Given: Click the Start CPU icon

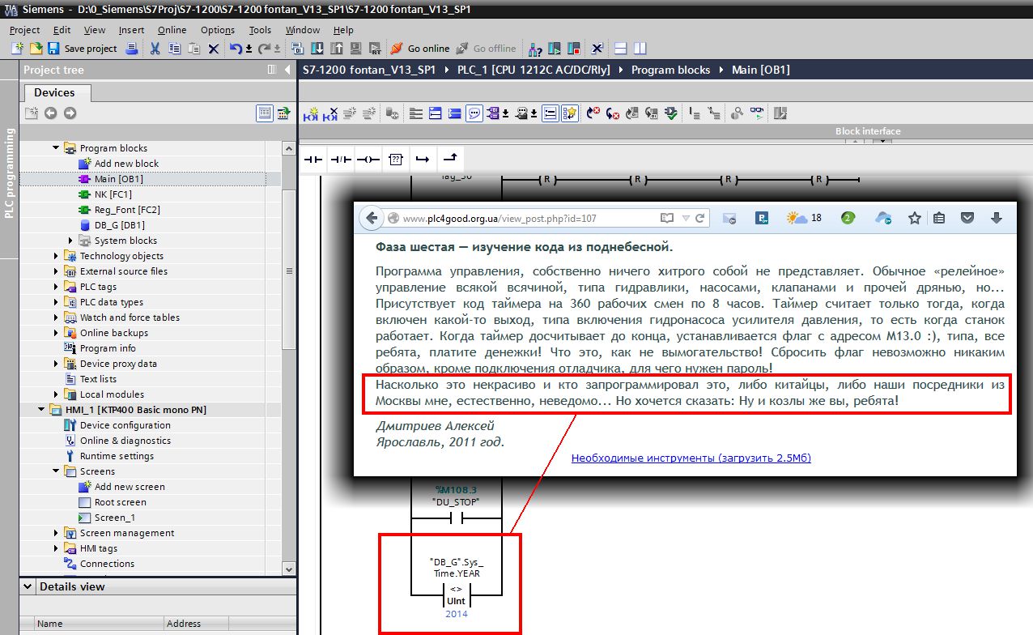Looking at the screenshot, I should (555, 49).
